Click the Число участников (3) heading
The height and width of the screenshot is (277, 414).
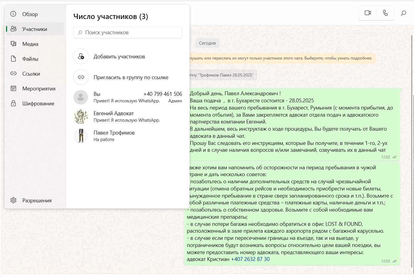(x=111, y=17)
